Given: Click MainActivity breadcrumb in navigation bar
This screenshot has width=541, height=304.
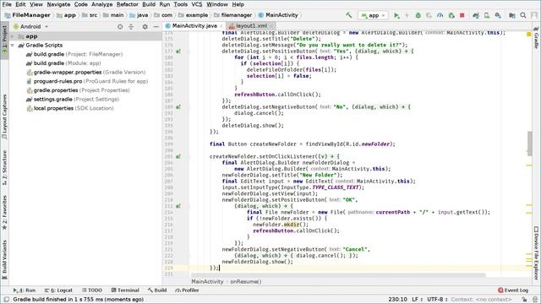Looking at the screenshot, I should [x=278, y=15].
